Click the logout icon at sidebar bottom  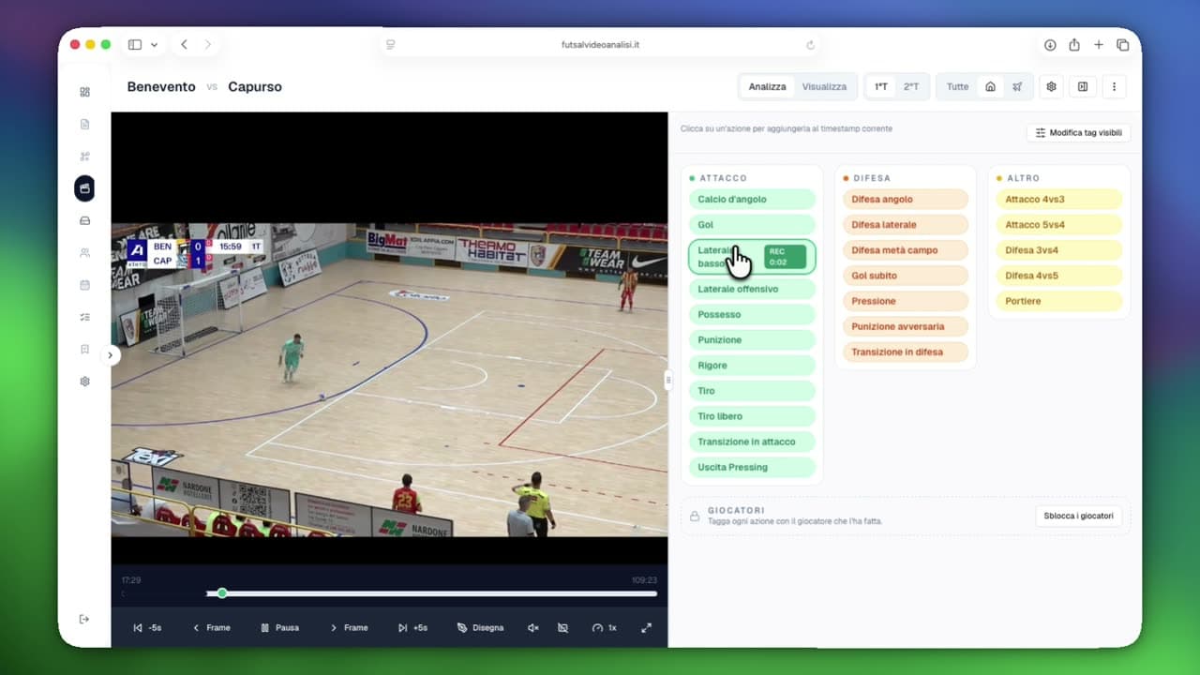click(84, 619)
